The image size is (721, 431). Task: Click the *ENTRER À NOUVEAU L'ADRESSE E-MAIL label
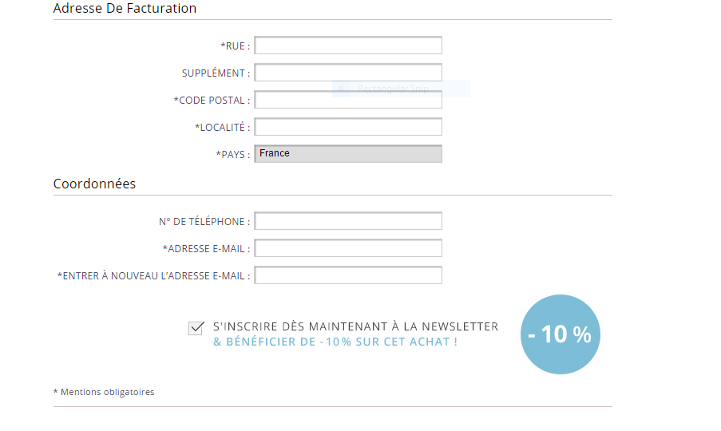(153, 276)
